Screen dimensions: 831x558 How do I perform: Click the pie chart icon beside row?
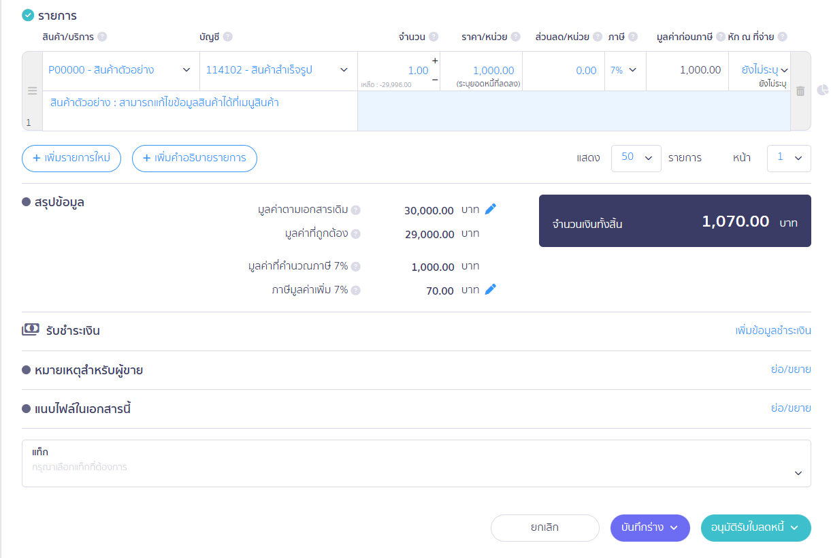822,91
